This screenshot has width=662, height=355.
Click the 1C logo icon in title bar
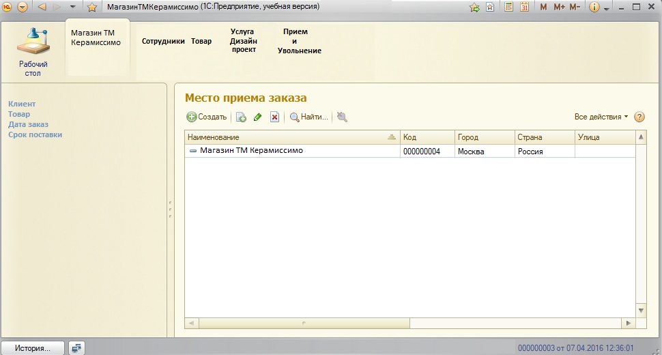pyautogui.click(x=8, y=7)
